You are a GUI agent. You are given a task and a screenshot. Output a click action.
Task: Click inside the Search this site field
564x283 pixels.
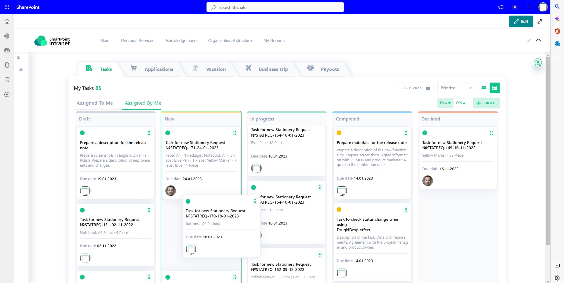(275, 7)
